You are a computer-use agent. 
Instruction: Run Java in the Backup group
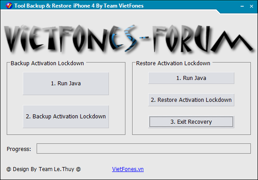tap(66, 84)
